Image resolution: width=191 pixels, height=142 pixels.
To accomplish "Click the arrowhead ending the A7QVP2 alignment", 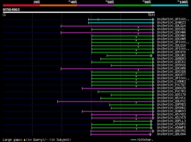I will [152, 125].
